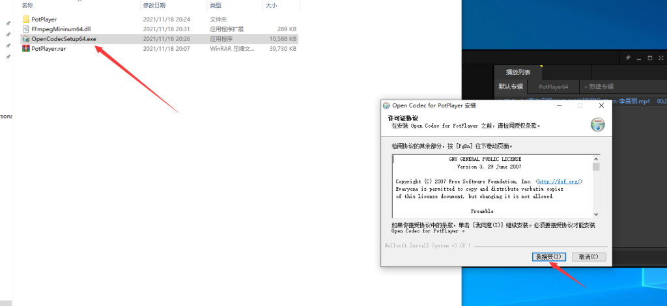Switch to the 默认专辑 playlist tab

pos(511,87)
